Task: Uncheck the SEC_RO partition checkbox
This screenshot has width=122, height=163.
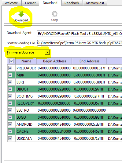Action: tap(10, 110)
